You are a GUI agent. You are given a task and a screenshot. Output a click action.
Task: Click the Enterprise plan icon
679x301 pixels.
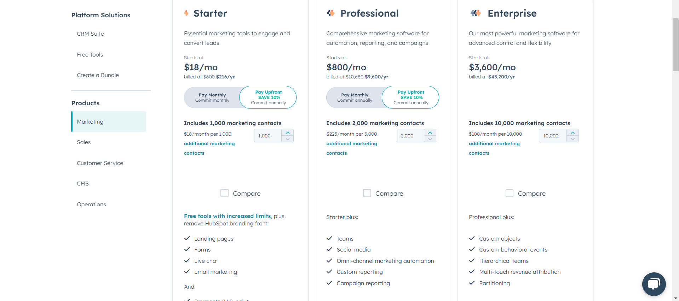point(476,13)
